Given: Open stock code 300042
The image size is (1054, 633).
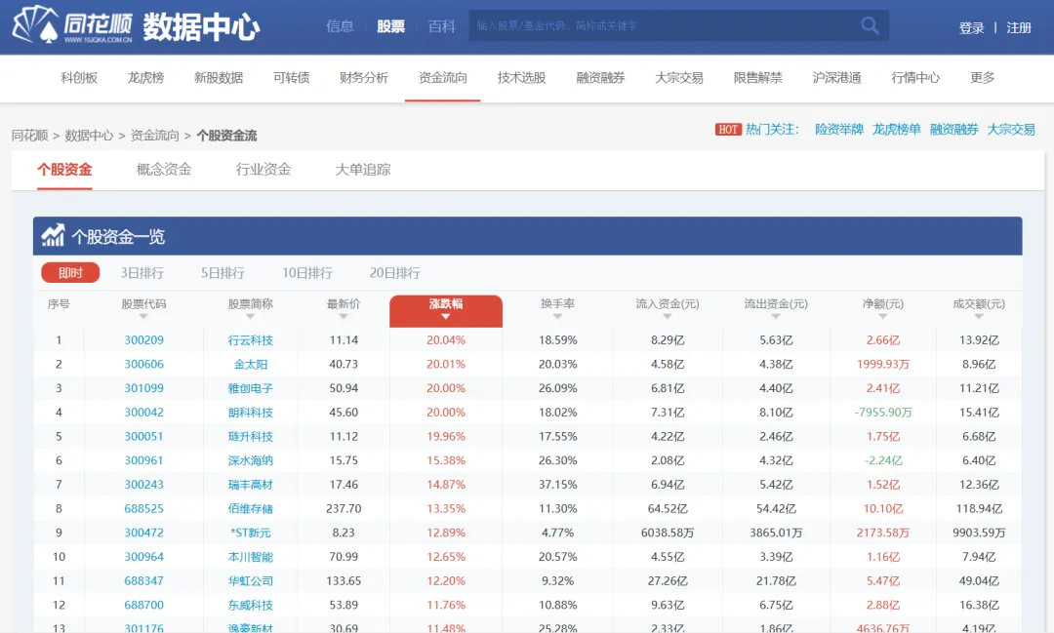Looking at the screenshot, I should pos(143,413).
